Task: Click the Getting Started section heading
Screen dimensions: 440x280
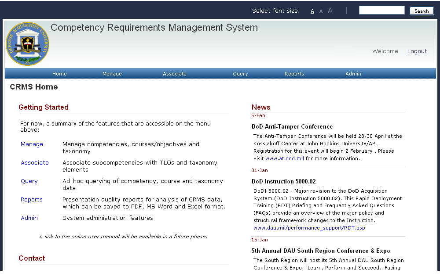Action: click(44, 107)
